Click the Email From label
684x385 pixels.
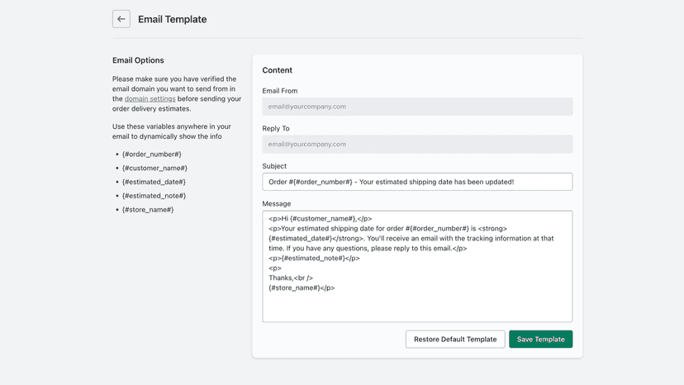279,91
